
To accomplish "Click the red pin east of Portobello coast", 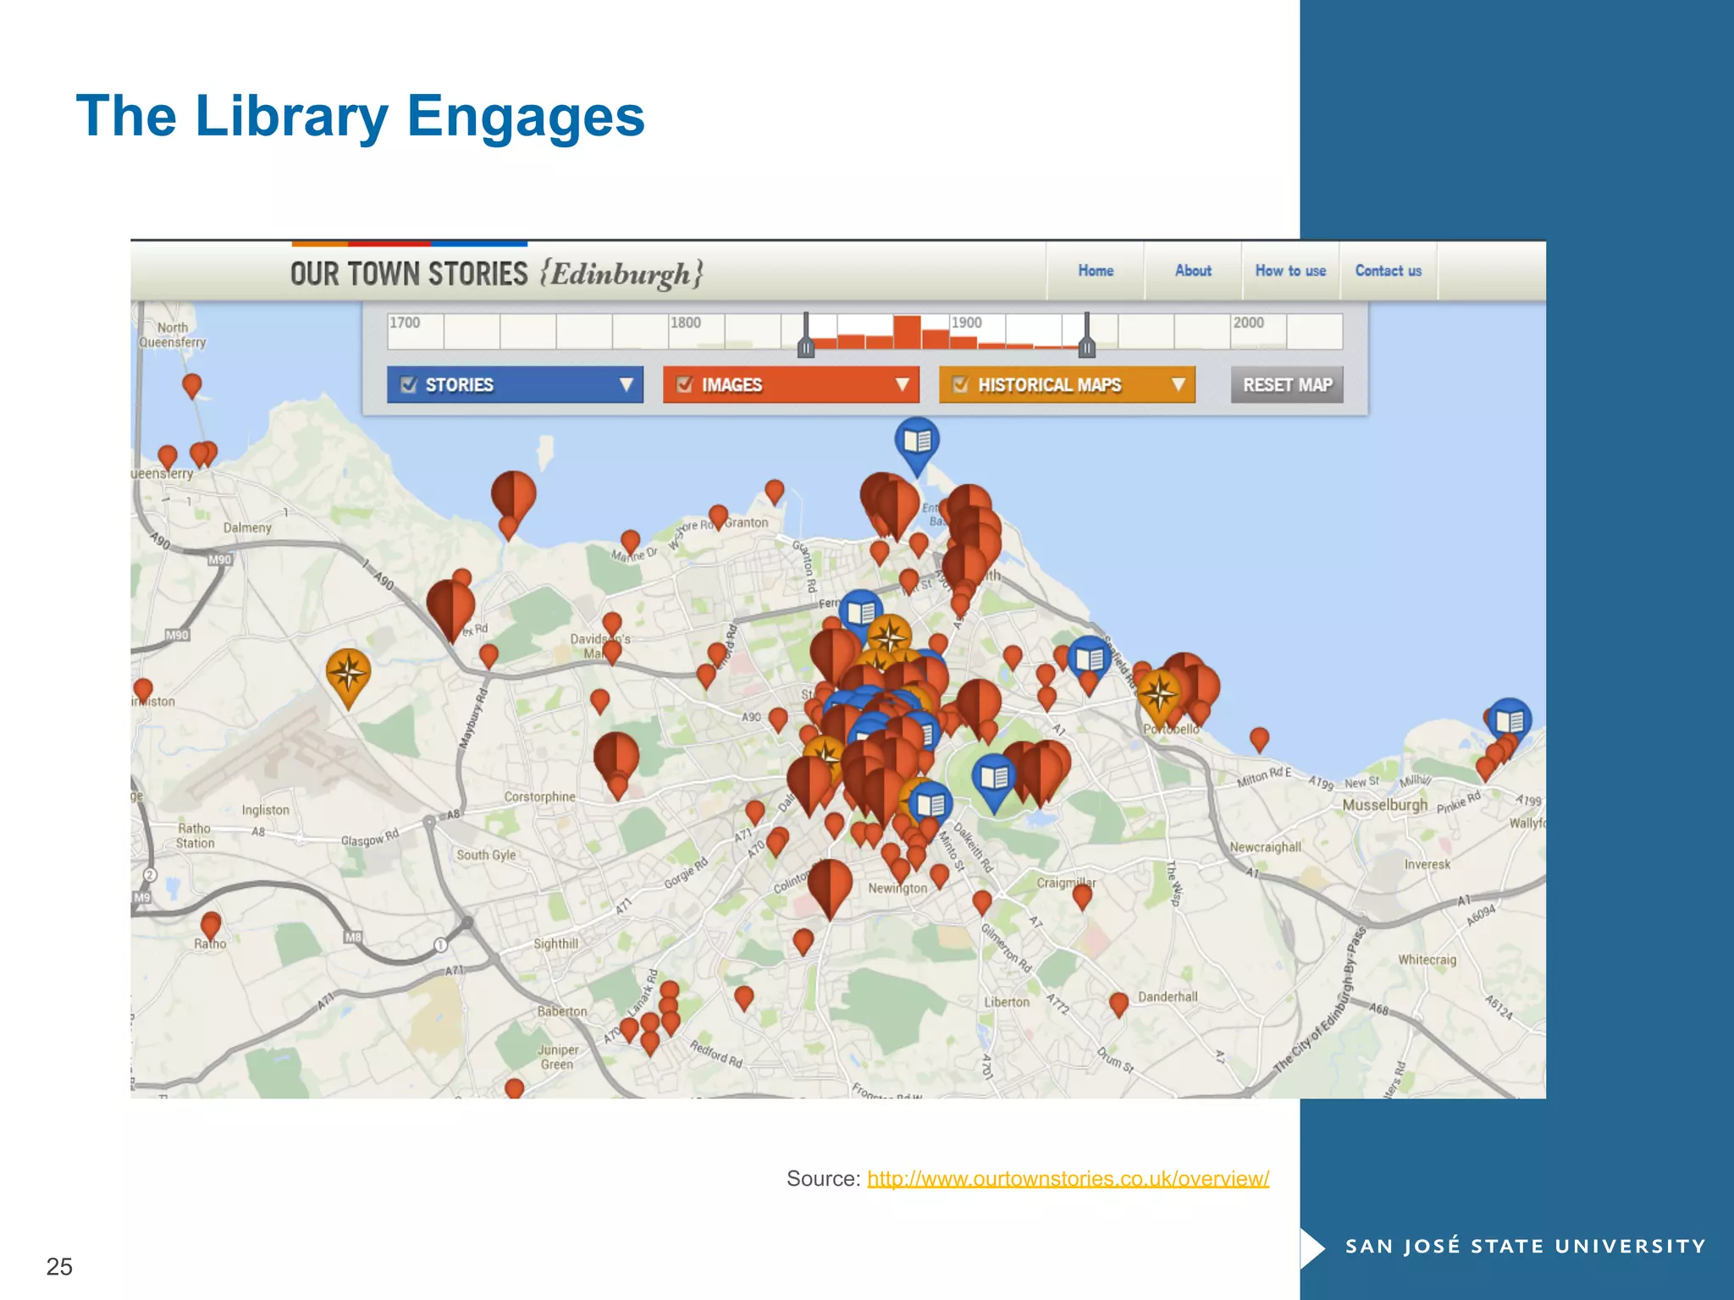I will (x=1259, y=740).
